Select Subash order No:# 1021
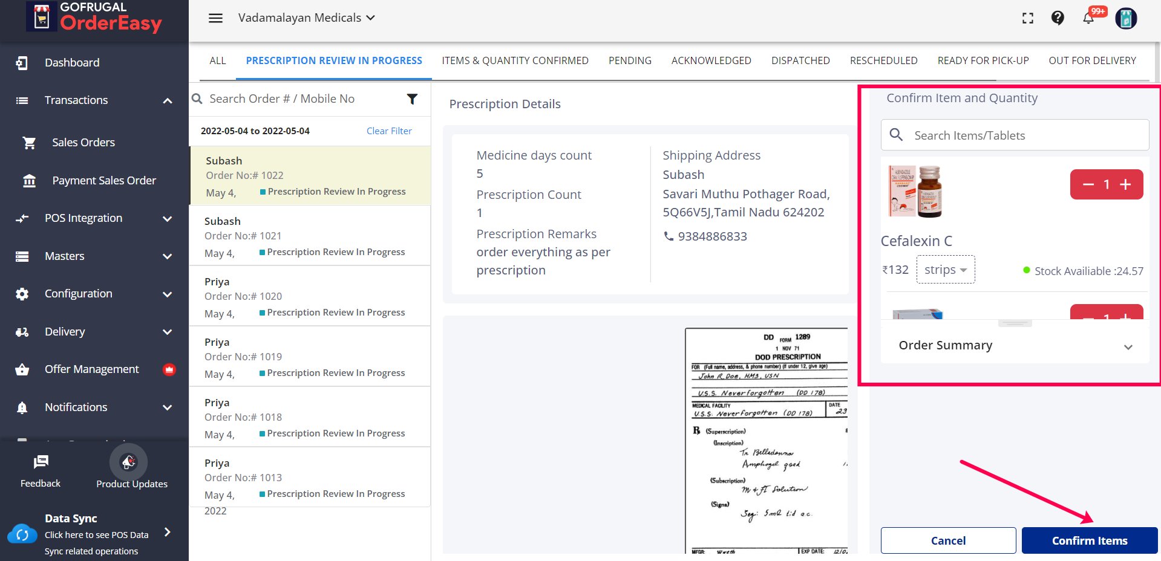The height and width of the screenshot is (561, 1161). 310,236
